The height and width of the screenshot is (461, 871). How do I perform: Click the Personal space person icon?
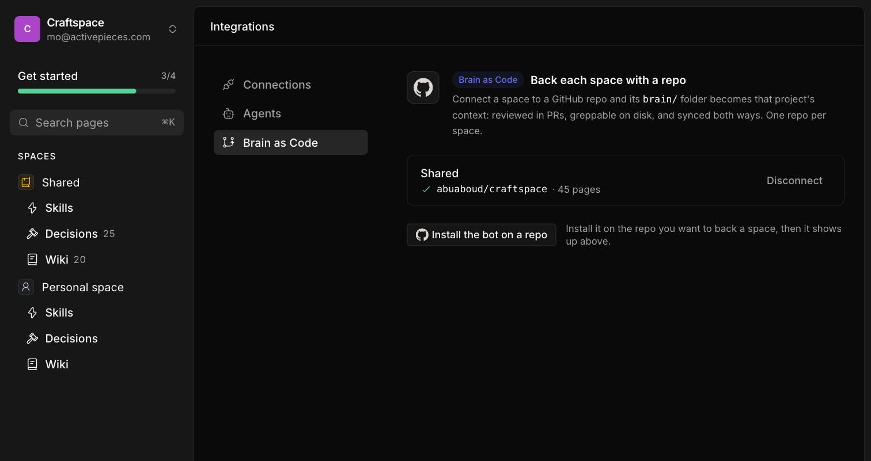(x=26, y=287)
